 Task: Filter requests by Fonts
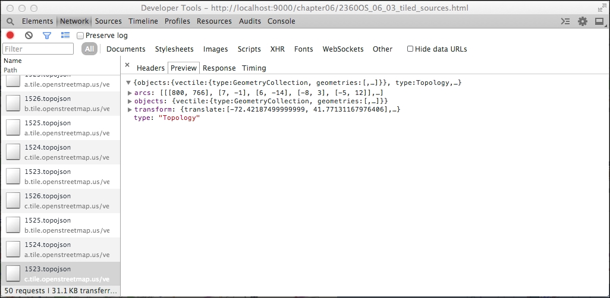(303, 49)
